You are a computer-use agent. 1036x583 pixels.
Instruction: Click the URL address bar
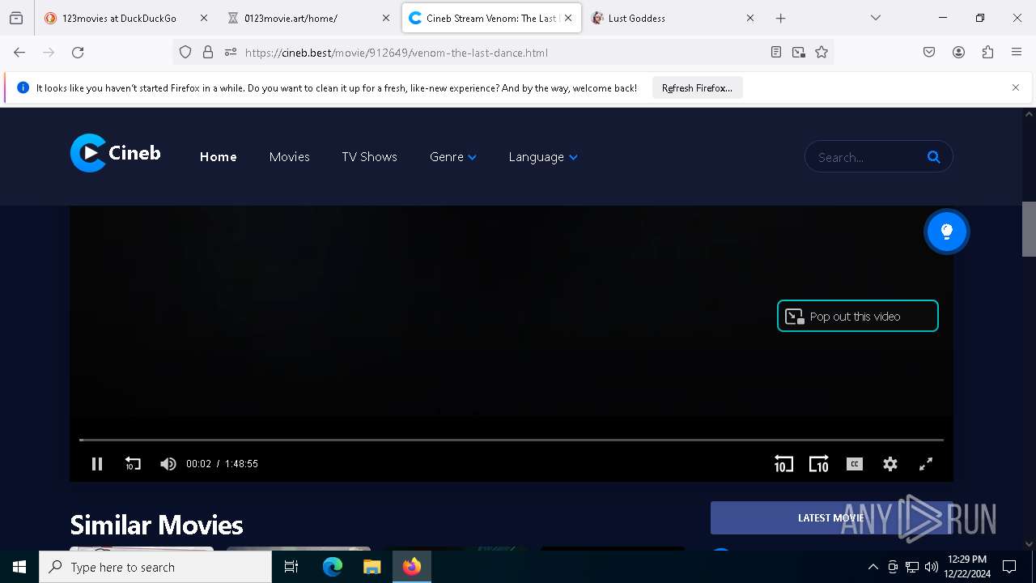pos(502,53)
